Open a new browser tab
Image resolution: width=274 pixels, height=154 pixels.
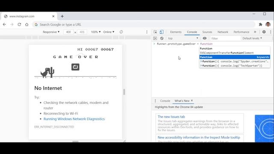62,16
